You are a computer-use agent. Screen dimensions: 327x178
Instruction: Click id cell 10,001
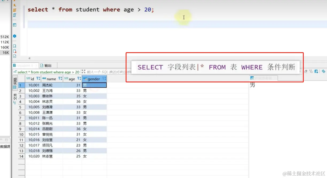point(33,85)
